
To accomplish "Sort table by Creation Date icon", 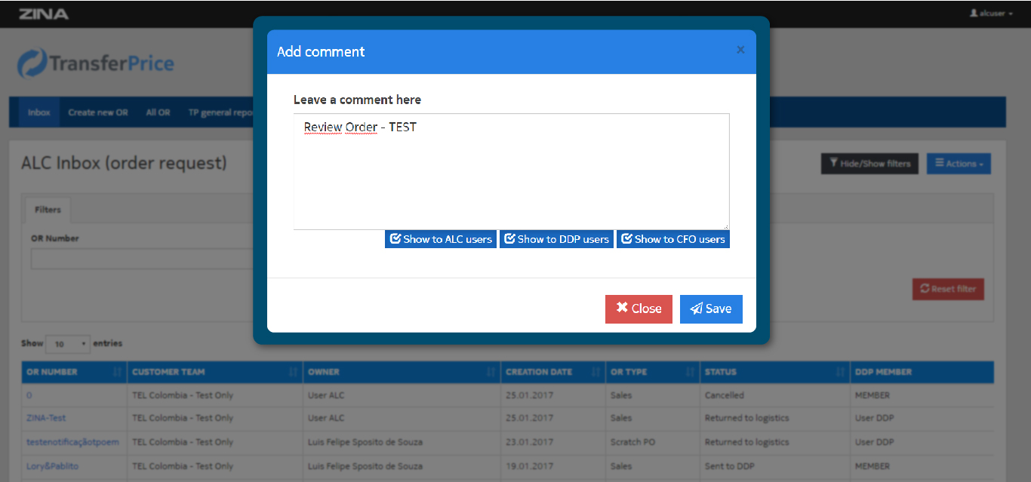I will click(x=596, y=372).
